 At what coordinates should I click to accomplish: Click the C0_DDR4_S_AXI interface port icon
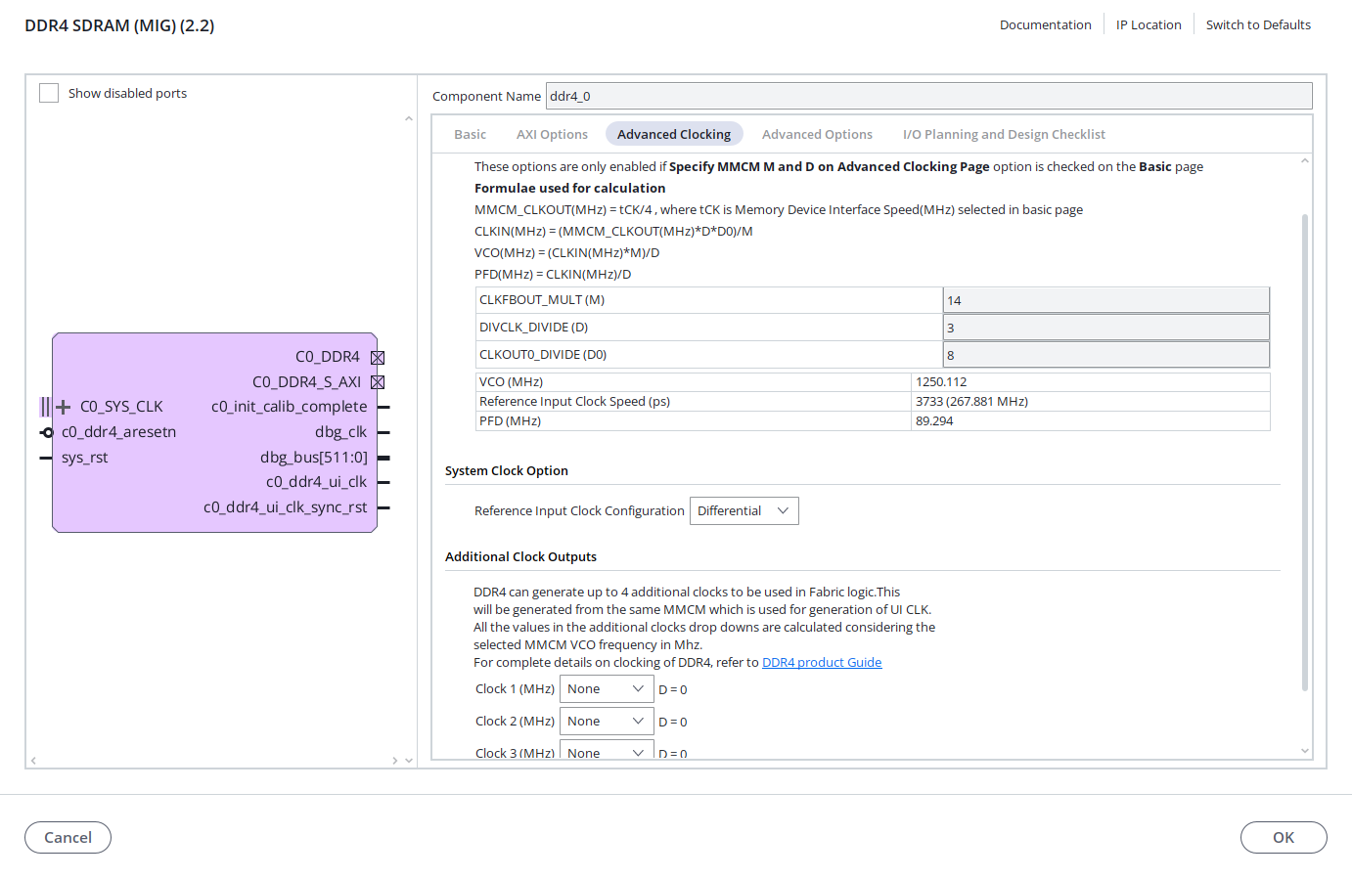[378, 382]
